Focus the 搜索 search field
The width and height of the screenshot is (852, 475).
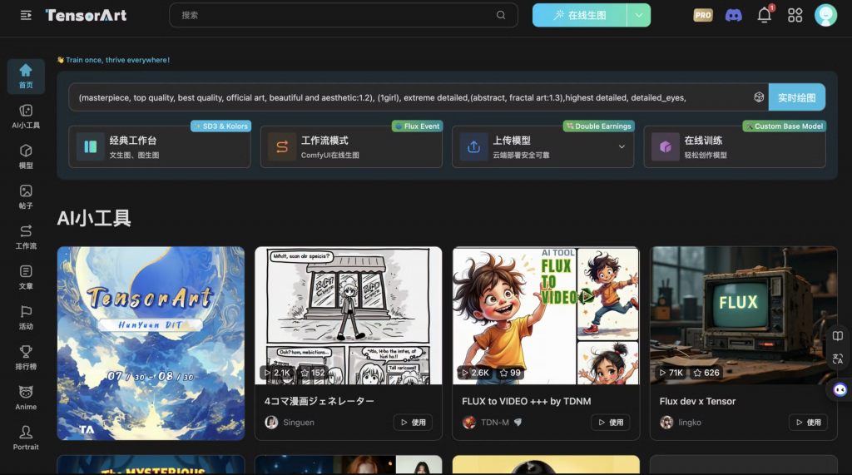tap(344, 15)
